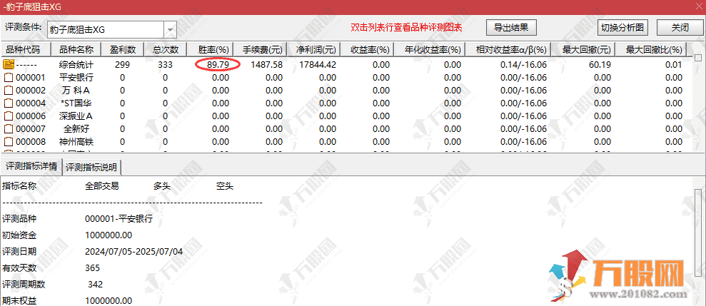
Task: Click the 空头 column label in details
Action: coord(225,186)
